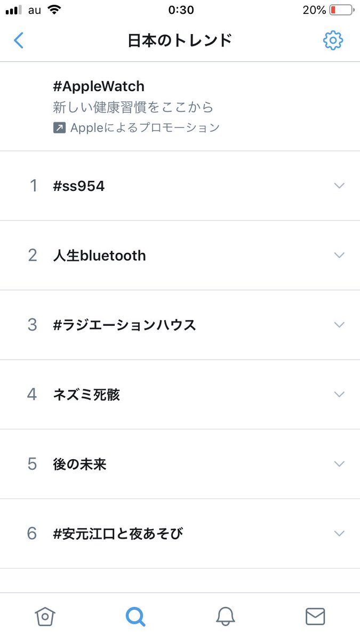Tap the promoted arrow icon by Apple

(60, 128)
